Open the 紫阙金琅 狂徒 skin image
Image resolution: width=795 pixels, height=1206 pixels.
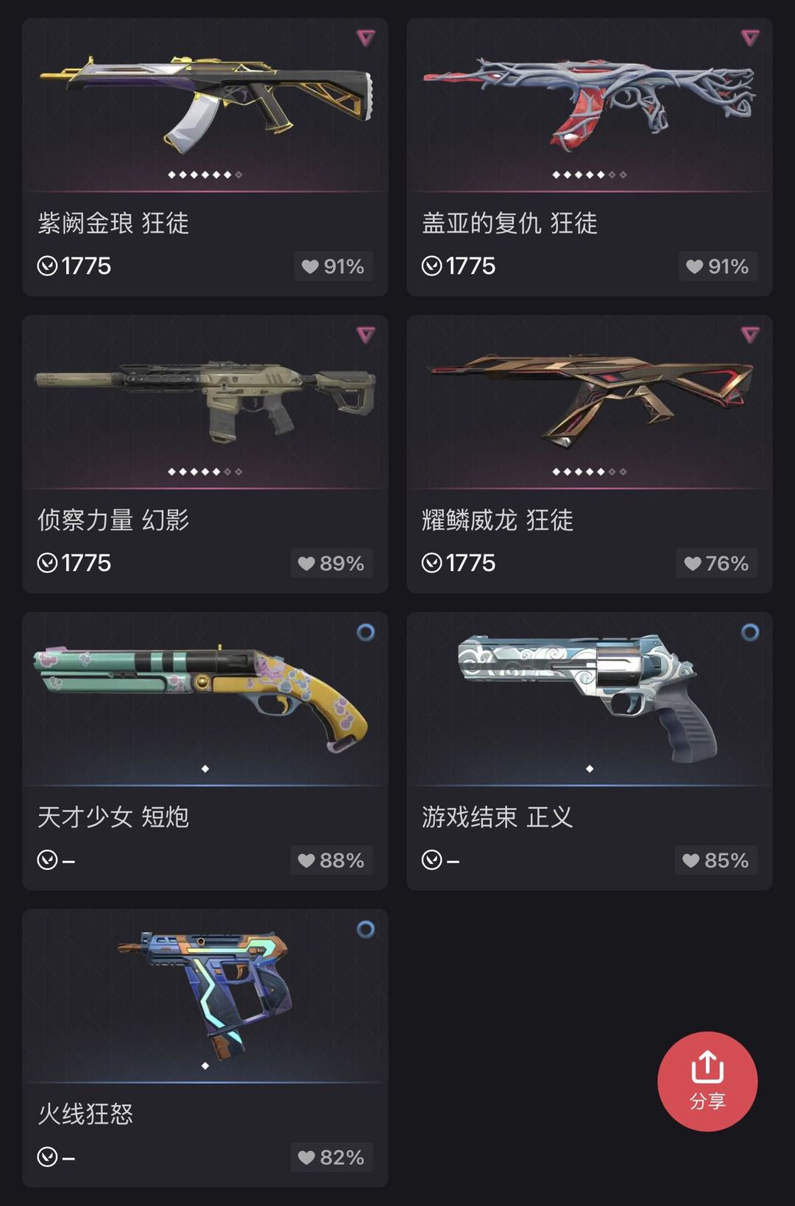(x=205, y=103)
